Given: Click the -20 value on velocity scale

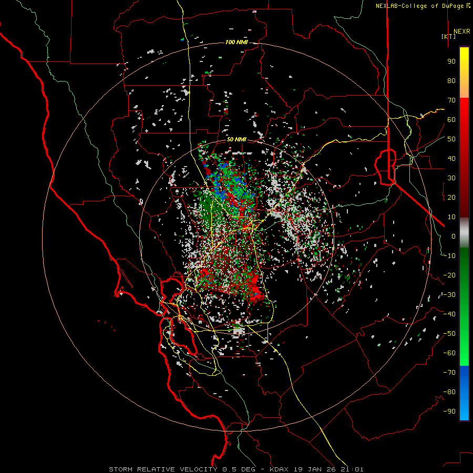Looking at the screenshot, I should click(x=449, y=275).
